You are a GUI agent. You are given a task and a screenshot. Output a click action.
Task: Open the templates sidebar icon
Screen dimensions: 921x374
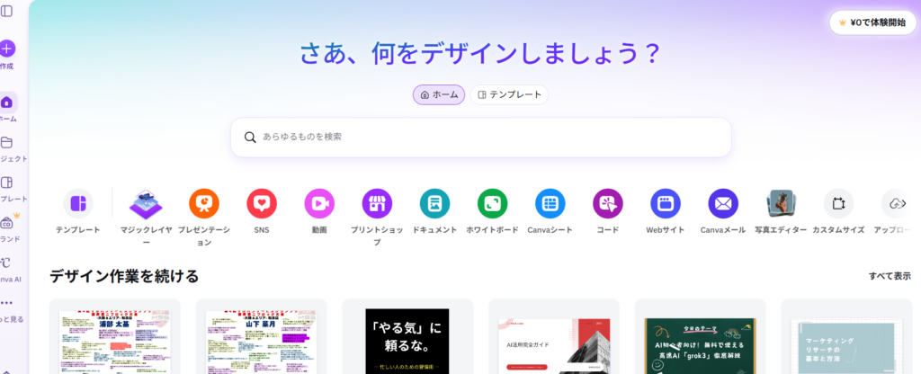click(x=6, y=183)
